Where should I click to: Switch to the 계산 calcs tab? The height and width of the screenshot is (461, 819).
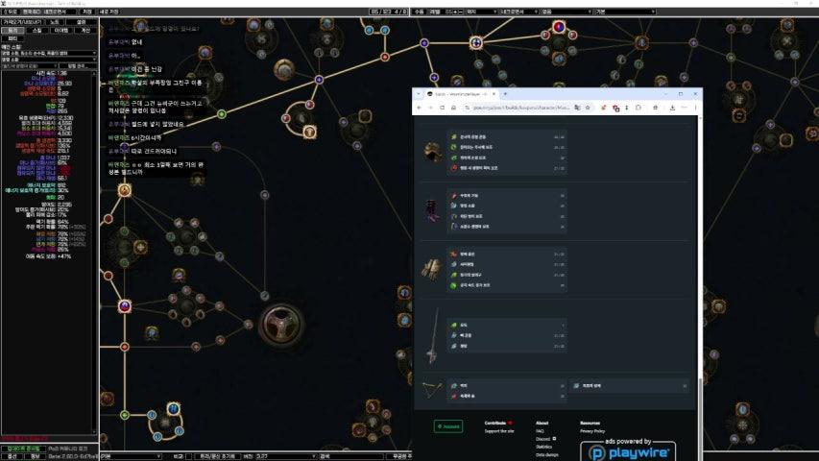85,31
